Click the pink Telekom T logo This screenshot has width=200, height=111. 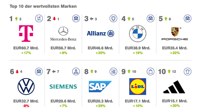point(26,33)
